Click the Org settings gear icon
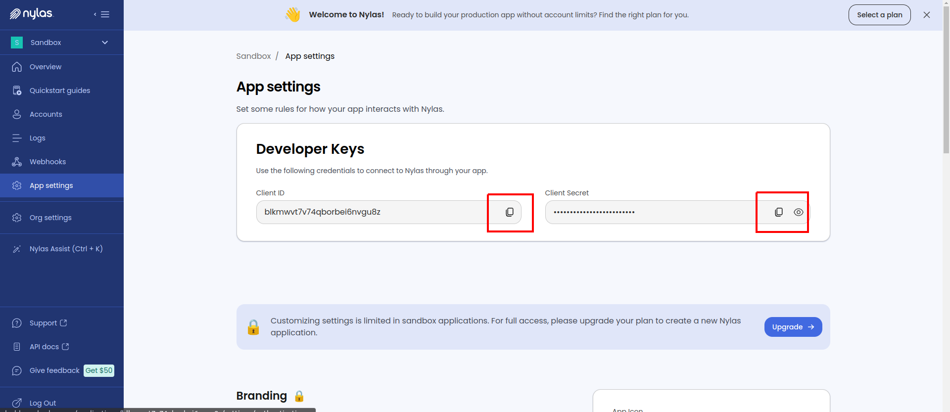This screenshot has width=950, height=412. [x=17, y=218]
